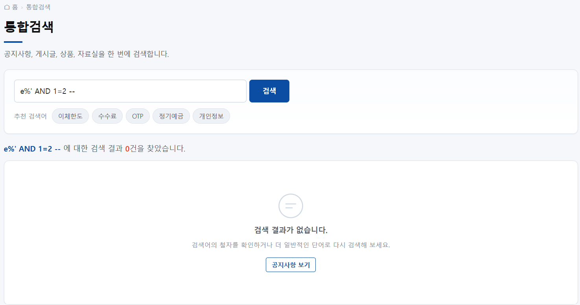Open the 공지사항 보기 button
The width and height of the screenshot is (580, 305).
point(291,265)
